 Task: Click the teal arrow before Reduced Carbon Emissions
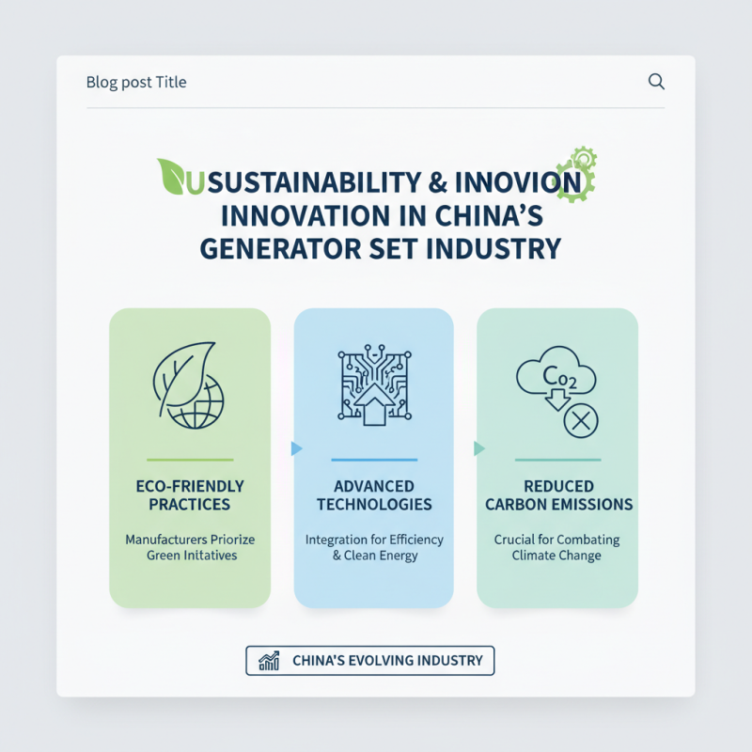[479, 448]
